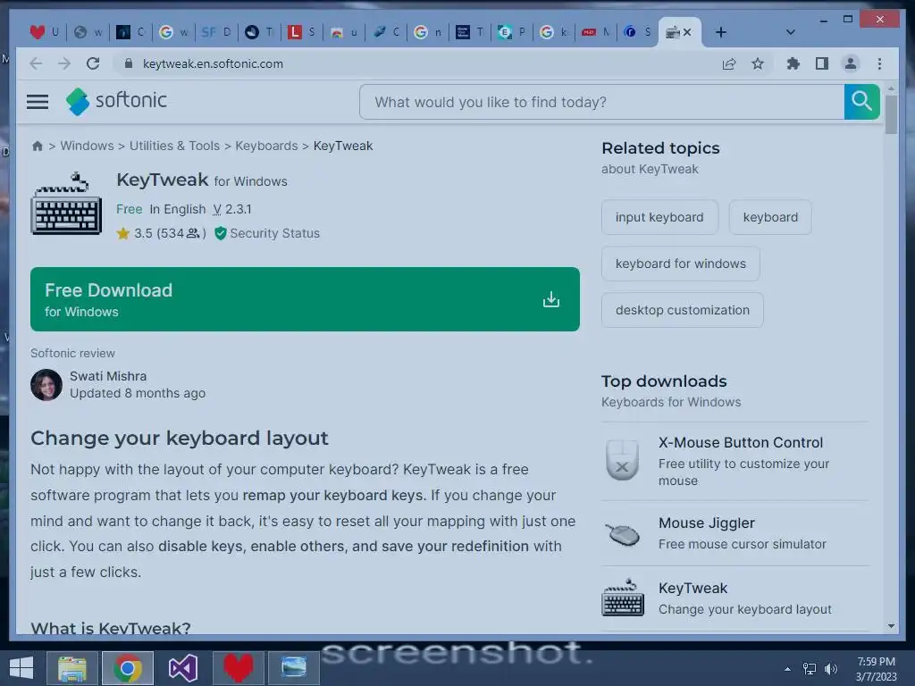Screen dimensions: 915x686
Task: Open the Chrome extensions puzzle icon
Action: click(793, 63)
